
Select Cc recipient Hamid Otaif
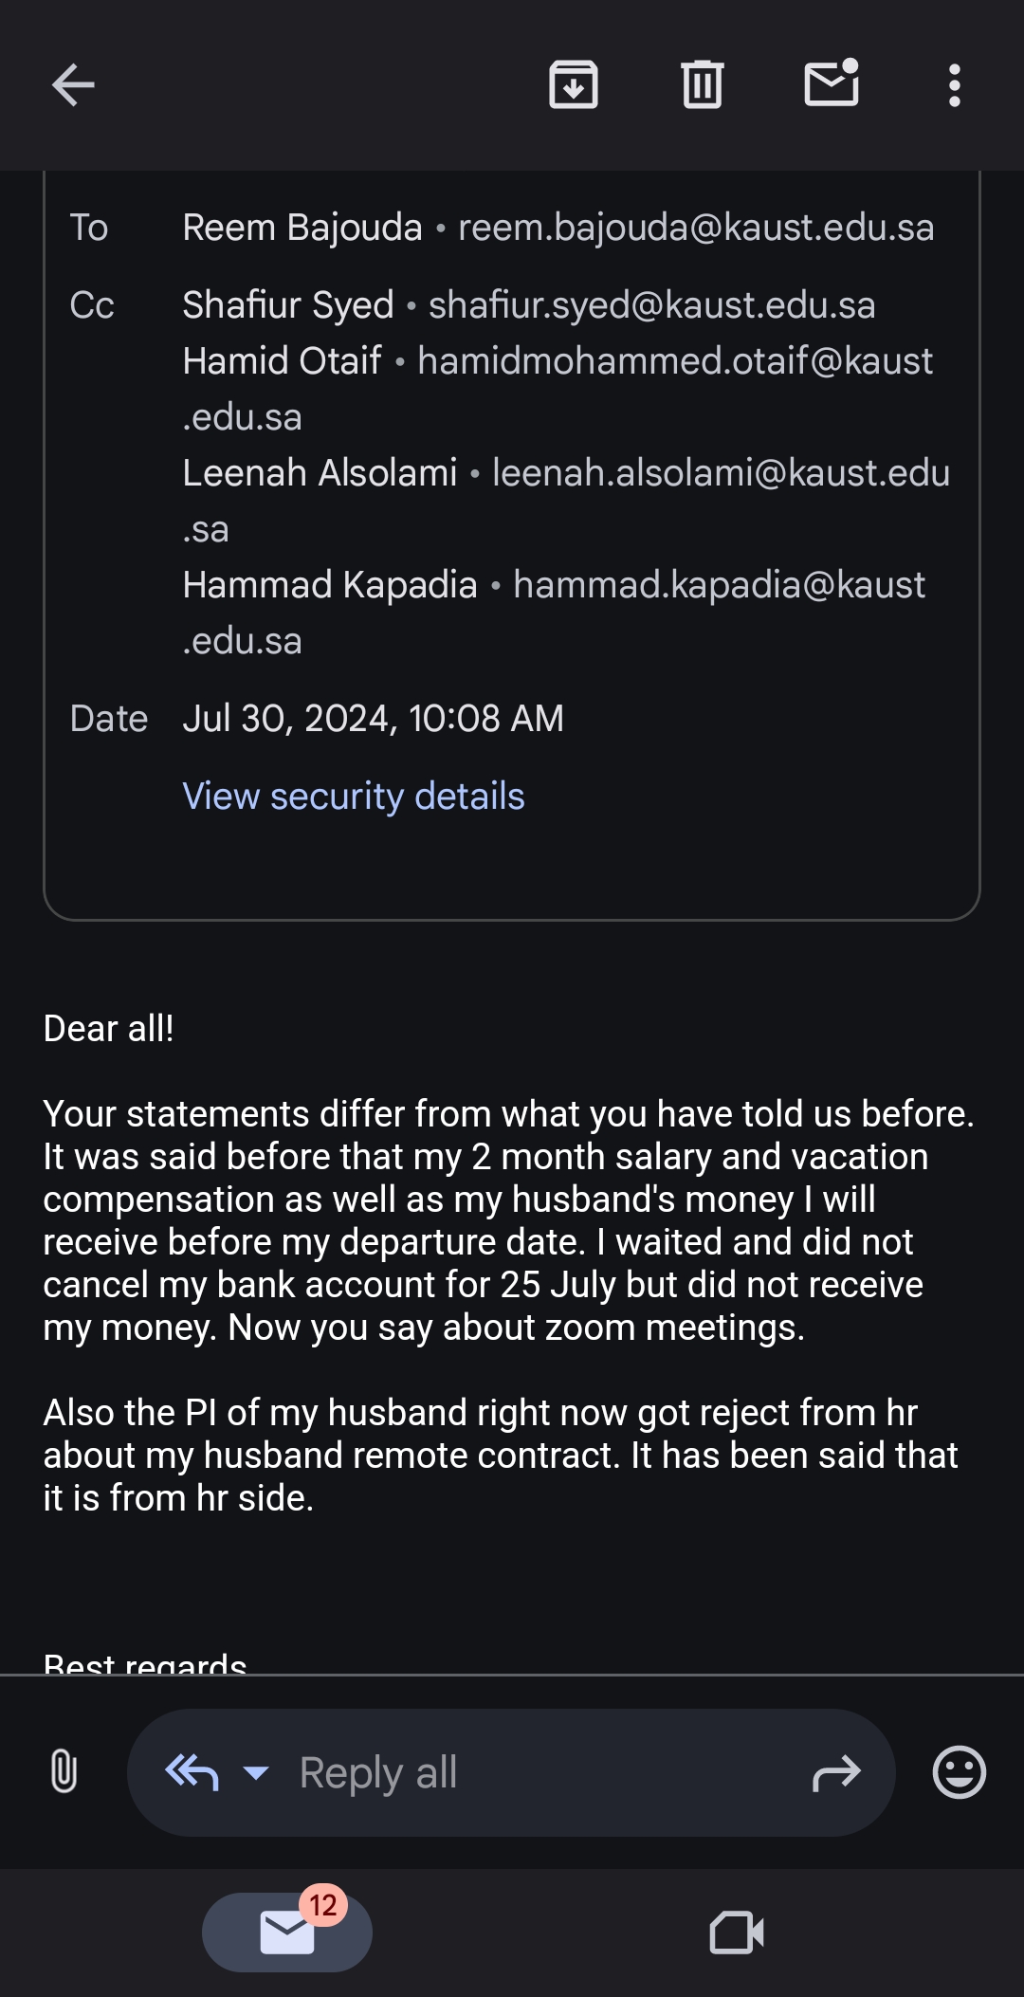[x=282, y=361]
